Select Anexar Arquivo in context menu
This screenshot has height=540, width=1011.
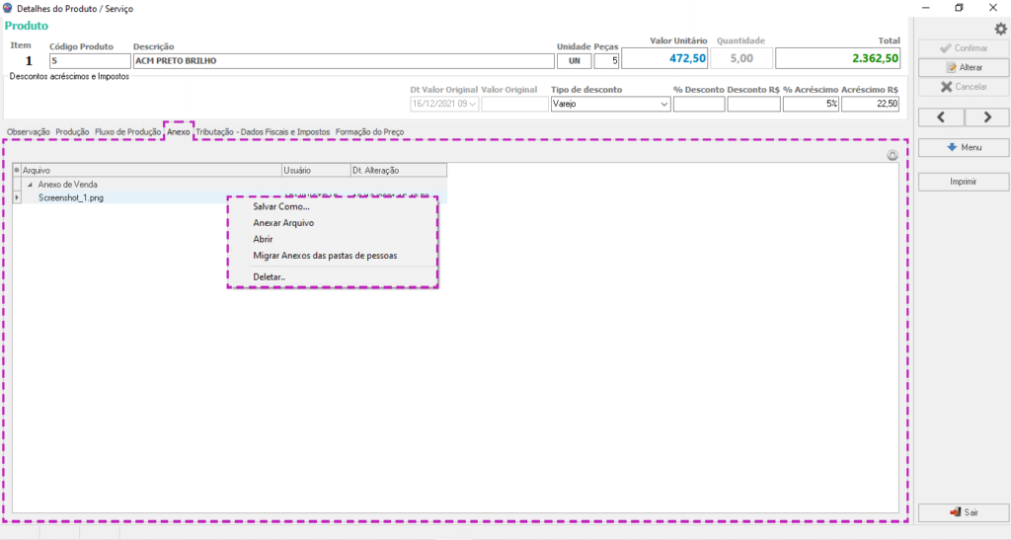pos(283,223)
